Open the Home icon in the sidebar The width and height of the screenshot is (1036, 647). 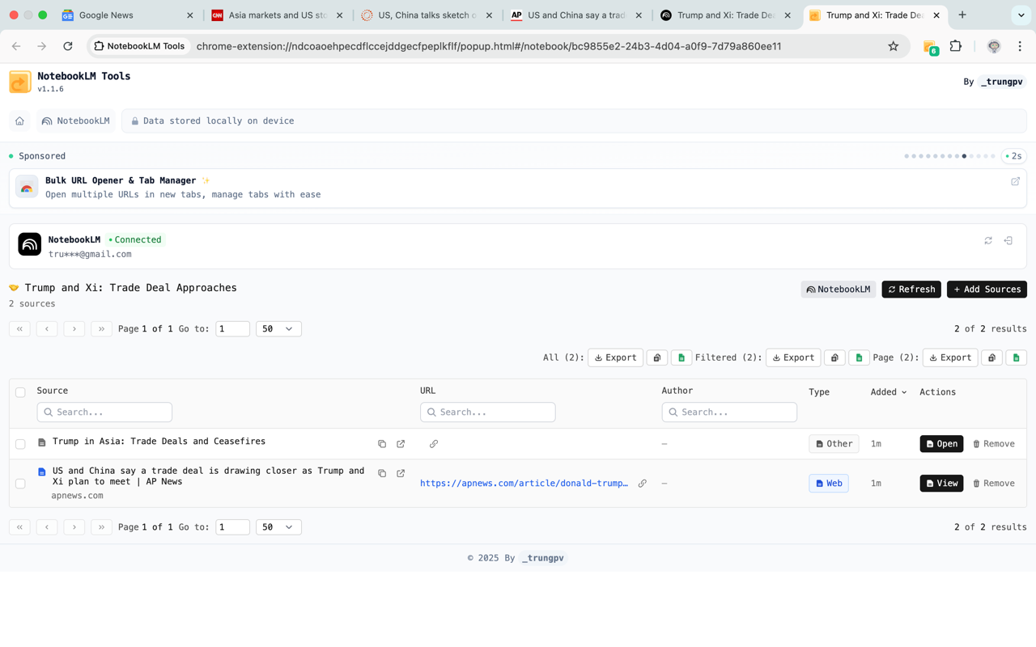pos(19,121)
